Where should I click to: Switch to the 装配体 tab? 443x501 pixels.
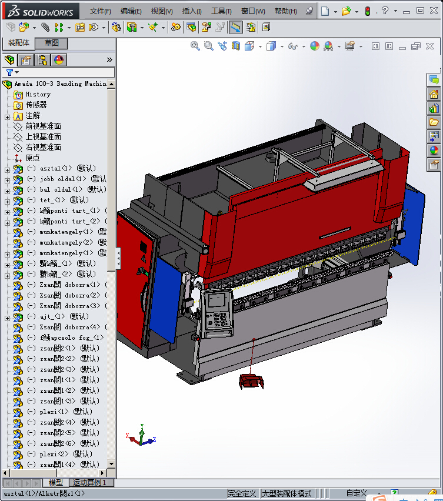(19, 43)
